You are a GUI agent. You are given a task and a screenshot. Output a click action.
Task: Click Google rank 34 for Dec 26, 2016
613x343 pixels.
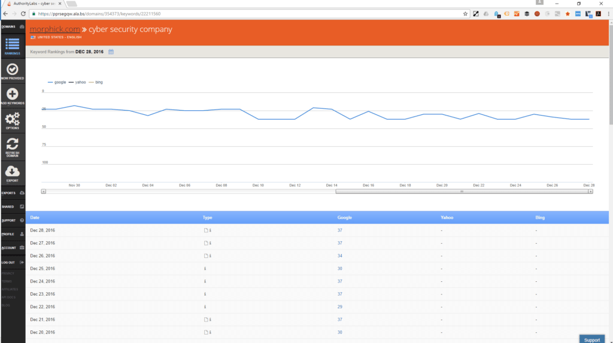click(x=340, y=256)
